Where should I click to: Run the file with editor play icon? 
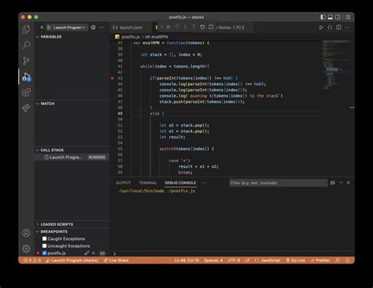tap(321, 28)
